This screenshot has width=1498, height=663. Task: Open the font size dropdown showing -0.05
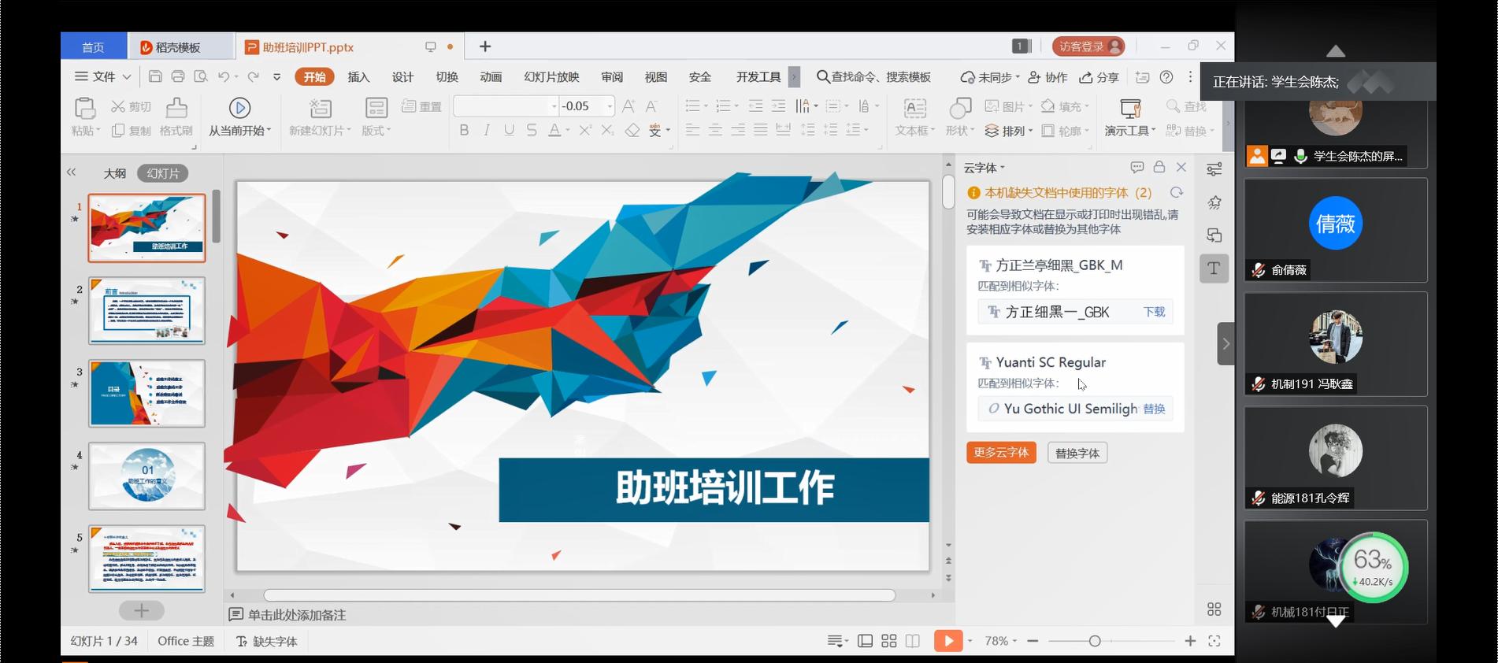pyautogui.click(x=610, y=106)
